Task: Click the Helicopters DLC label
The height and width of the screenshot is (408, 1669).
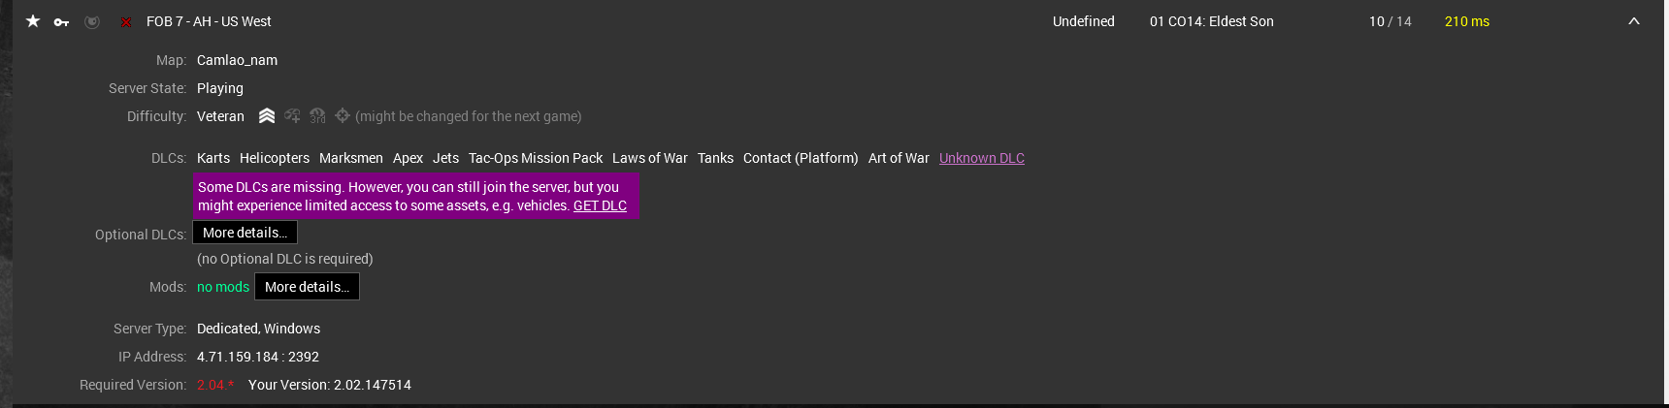Action: (275, 158)
